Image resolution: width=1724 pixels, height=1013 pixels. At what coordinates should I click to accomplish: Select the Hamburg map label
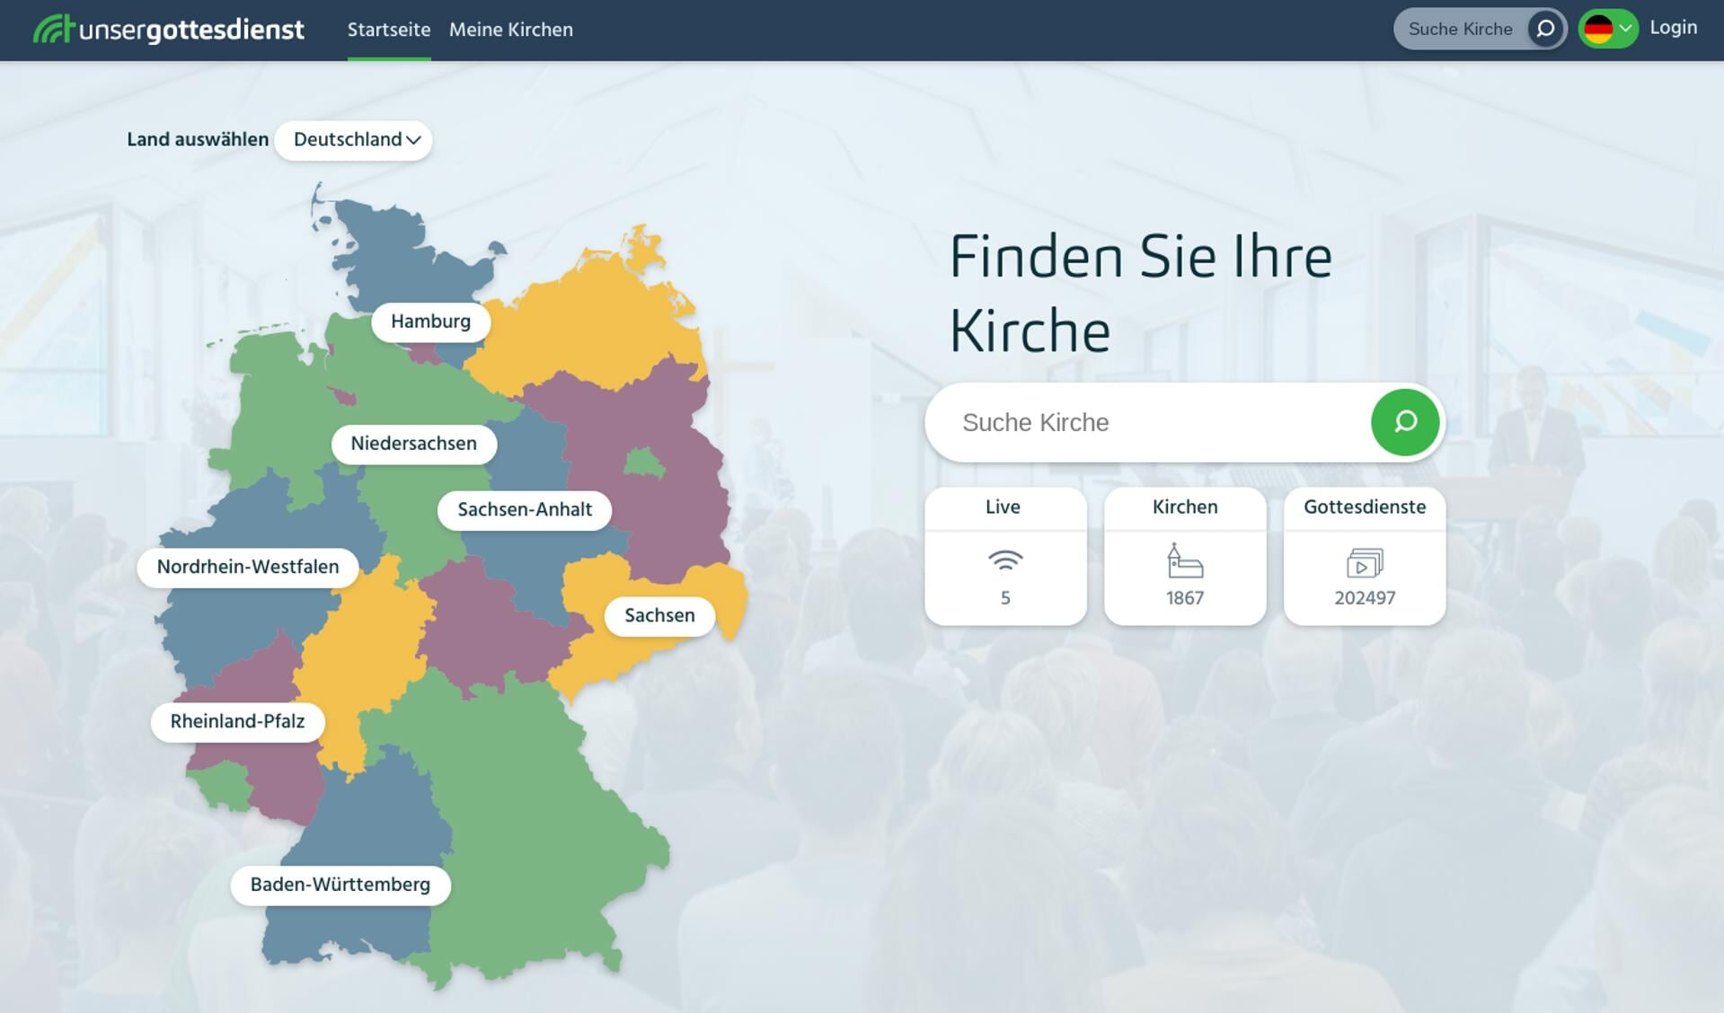tap(430, 322)
